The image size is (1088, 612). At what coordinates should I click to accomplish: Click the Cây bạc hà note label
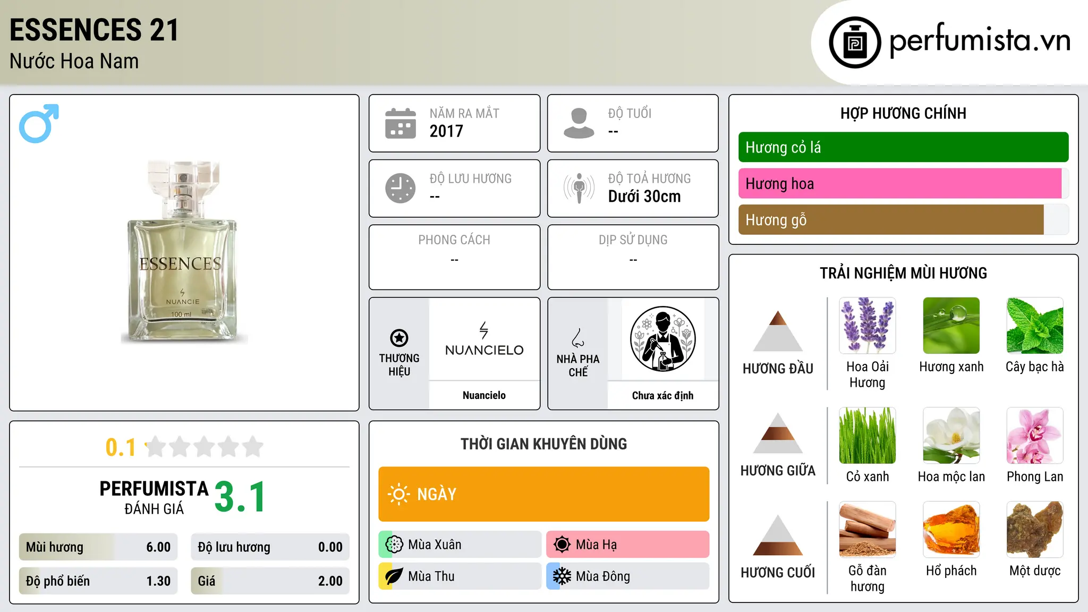(x=1035, y=367)
